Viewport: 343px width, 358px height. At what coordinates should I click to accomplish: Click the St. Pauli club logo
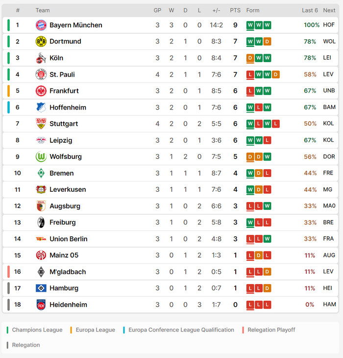(x=41, y=75)
